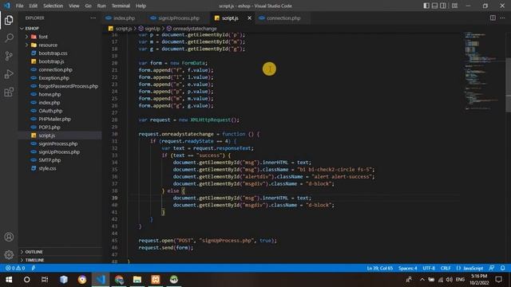Click the errors and warnings status indicator
Image resolution: width=511 pixels, height=287 pixels.
pos(15,268)
